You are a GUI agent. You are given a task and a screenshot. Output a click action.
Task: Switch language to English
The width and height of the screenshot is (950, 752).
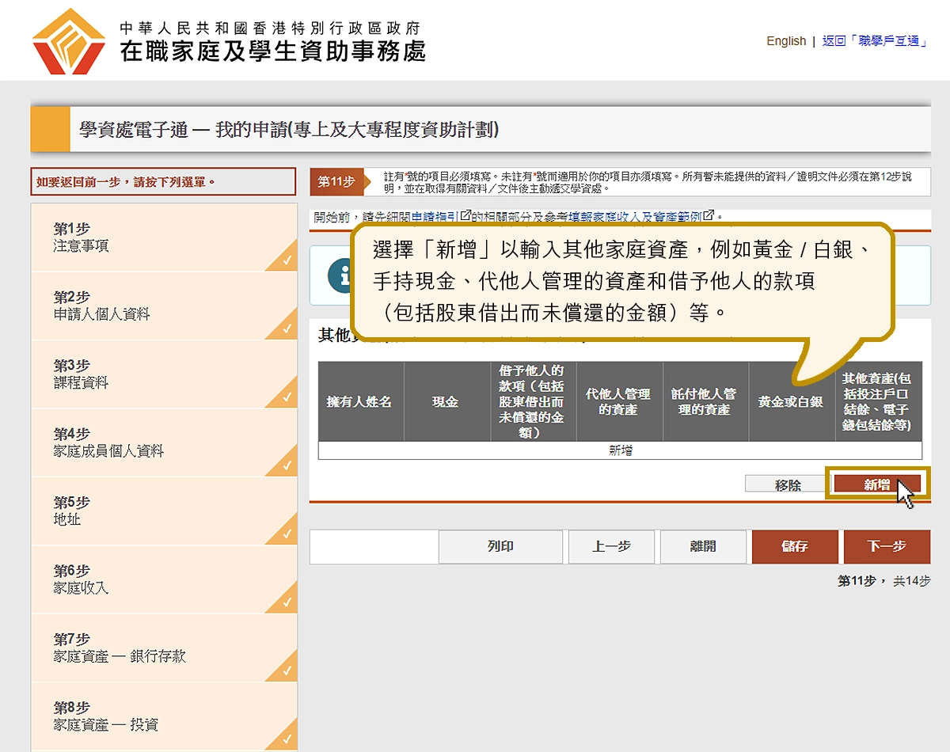[x=785, y=41]
